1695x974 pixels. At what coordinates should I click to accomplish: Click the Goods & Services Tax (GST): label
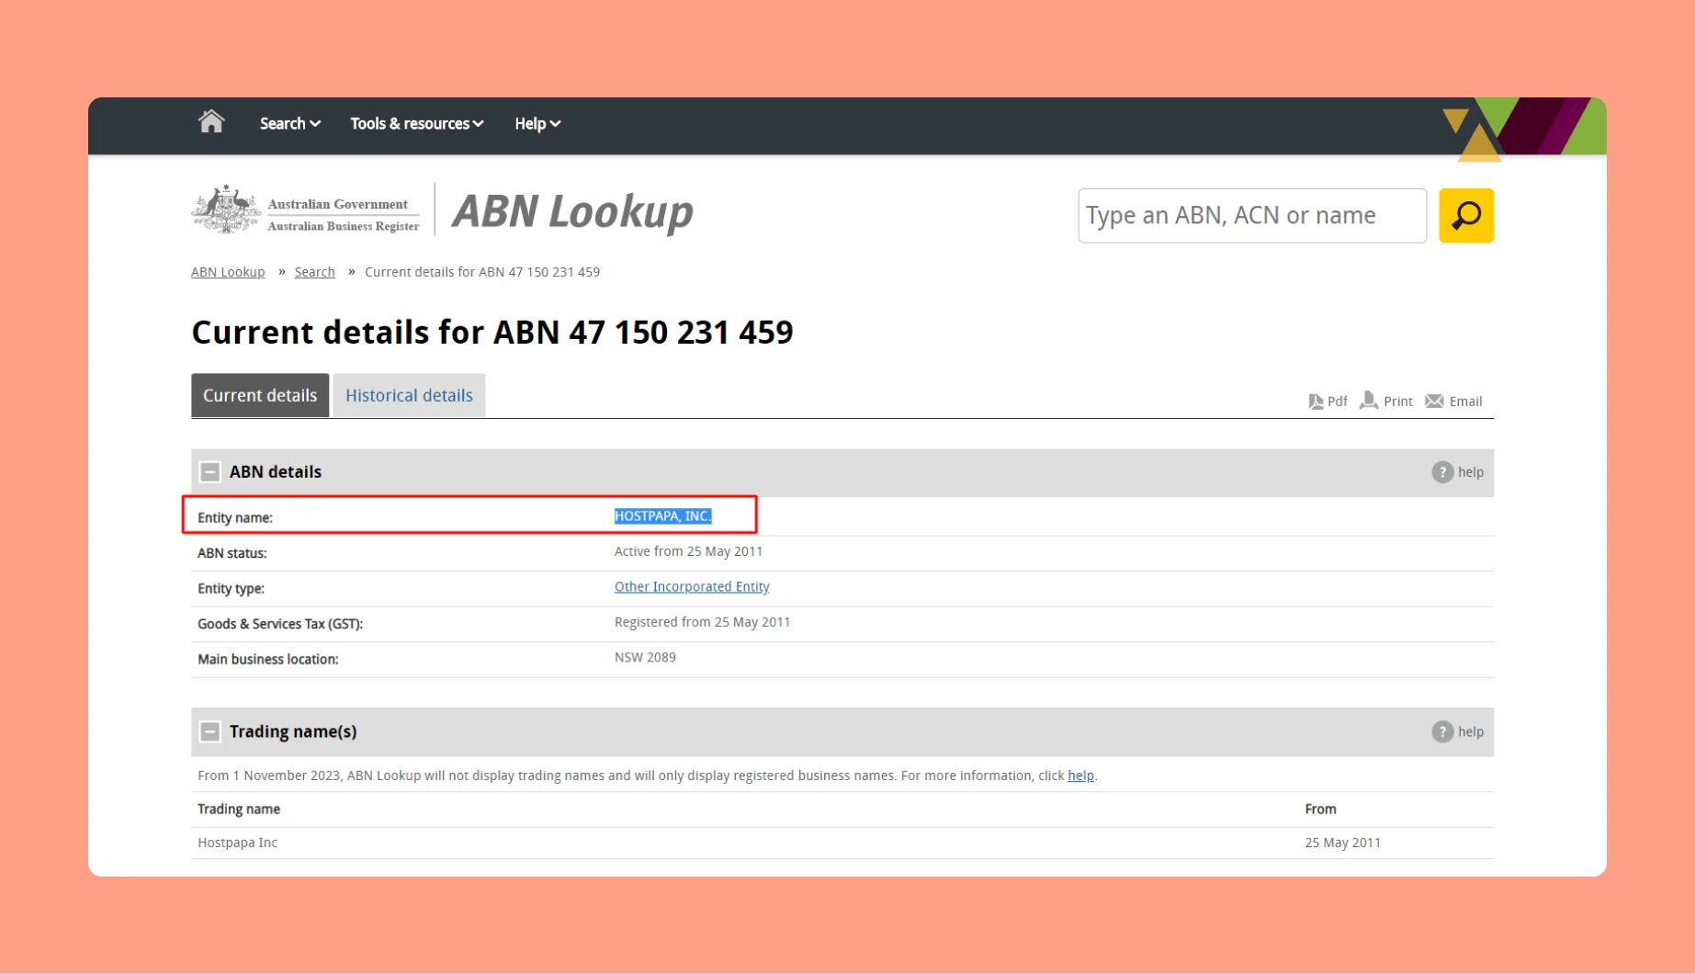(x=280, y=624)
